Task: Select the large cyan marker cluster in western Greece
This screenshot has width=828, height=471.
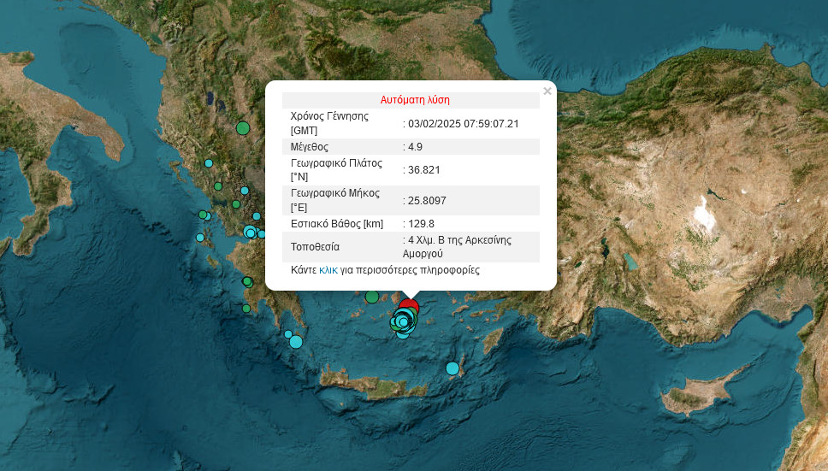Action: pos(250,232)
